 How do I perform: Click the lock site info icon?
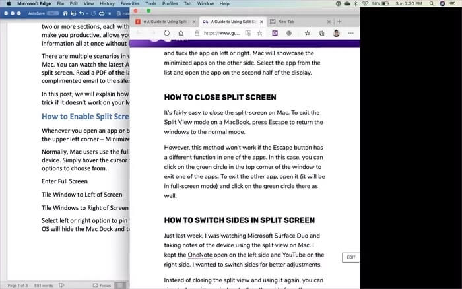197,33
